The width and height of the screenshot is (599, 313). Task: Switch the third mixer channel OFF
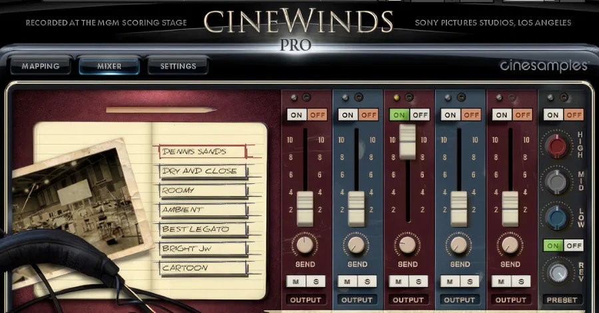420,115
